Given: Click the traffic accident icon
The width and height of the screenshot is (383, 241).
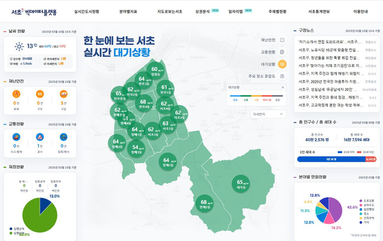Looking at the screenshot, I should pyautogui.click(x=16, y=137).
